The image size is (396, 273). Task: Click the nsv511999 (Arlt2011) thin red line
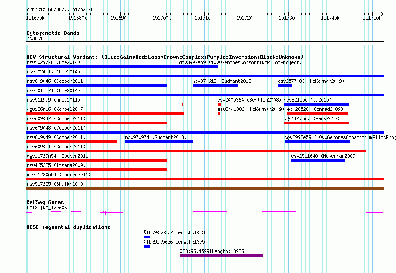pos(105,104)
